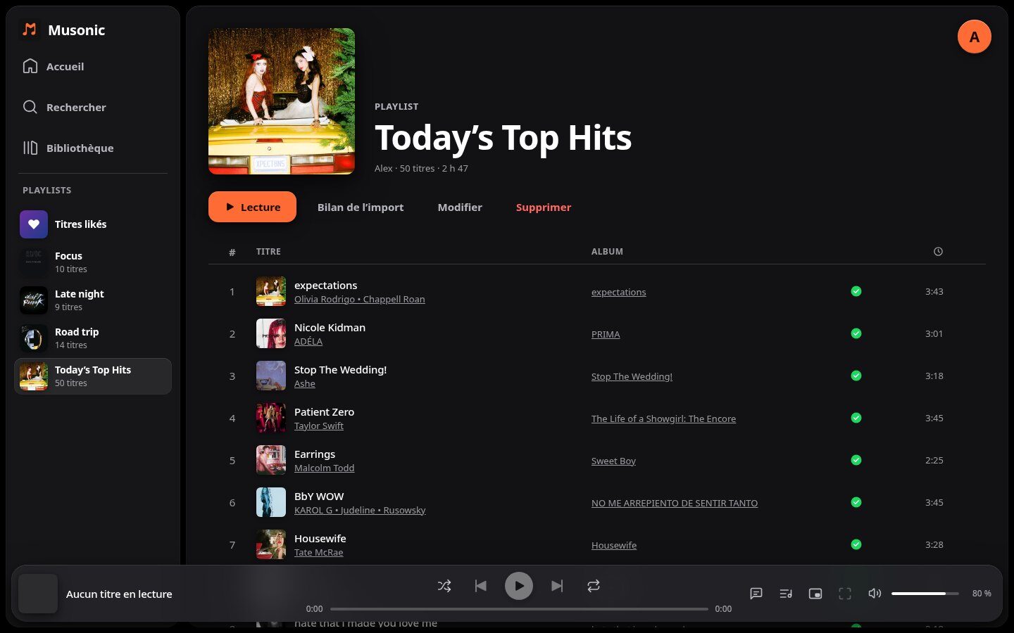Open Rechercher in the sidebar
1014x633 pixels.
(93, 107)
